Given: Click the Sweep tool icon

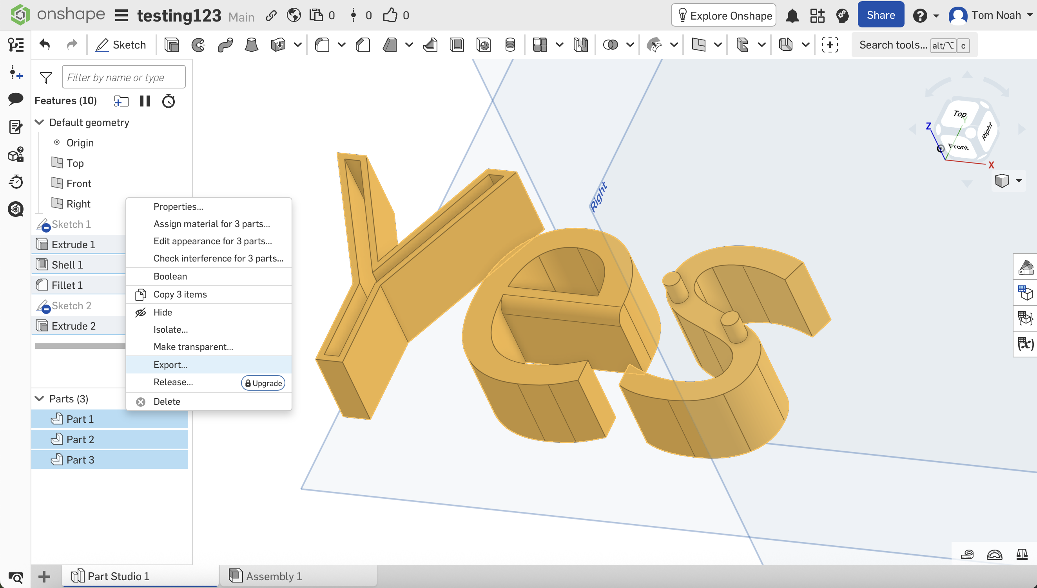Looking at the screenshot, I should (225, 44).
